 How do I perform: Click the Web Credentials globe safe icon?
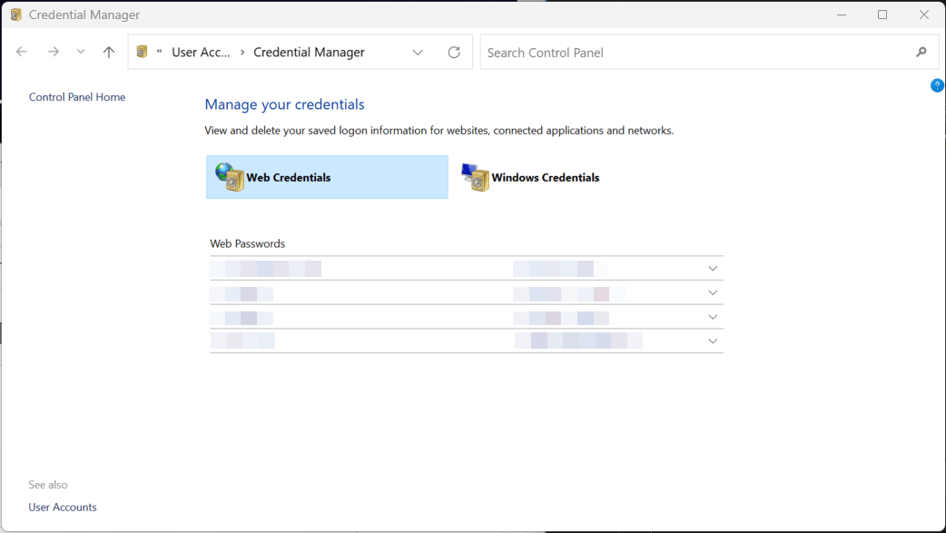[x=230, y=177]
